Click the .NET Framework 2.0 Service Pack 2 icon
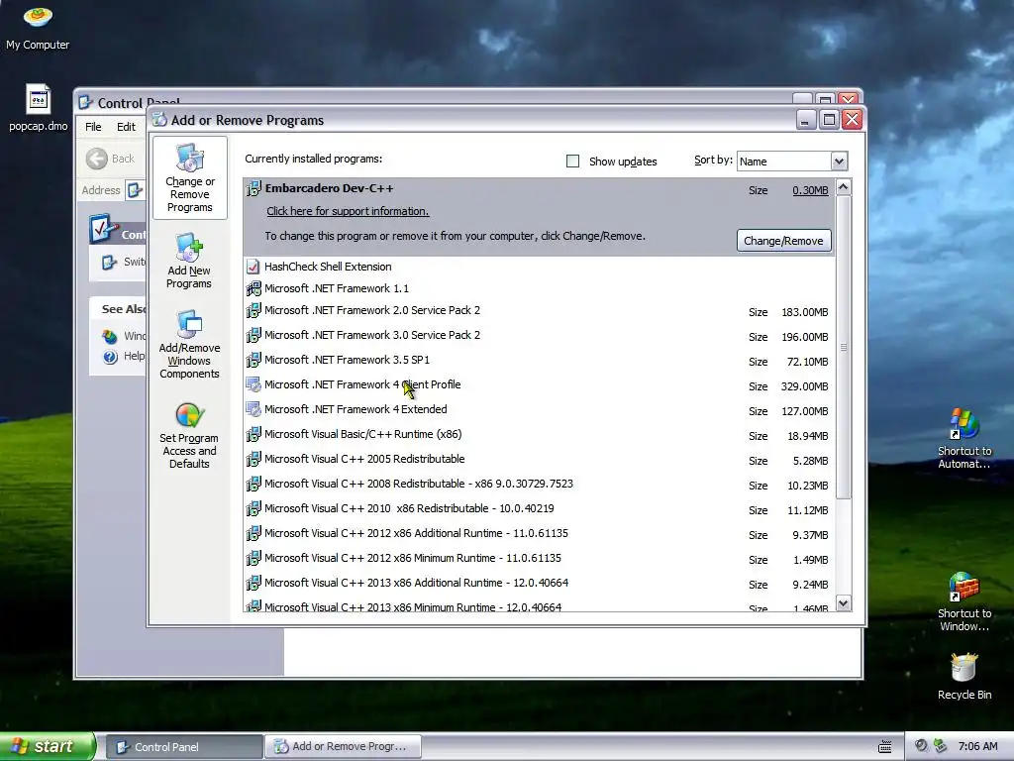 (x=253, y=310)
